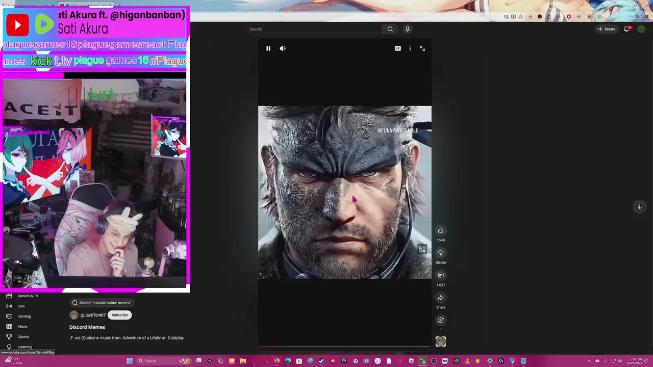Share the Short
Viewport: 653px width, 367px height.
[441, 298]
